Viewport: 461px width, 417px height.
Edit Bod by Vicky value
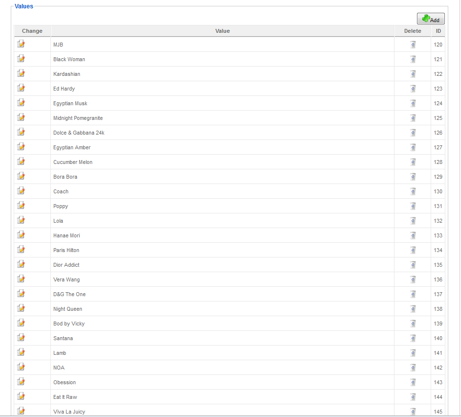tap(21, 323)
